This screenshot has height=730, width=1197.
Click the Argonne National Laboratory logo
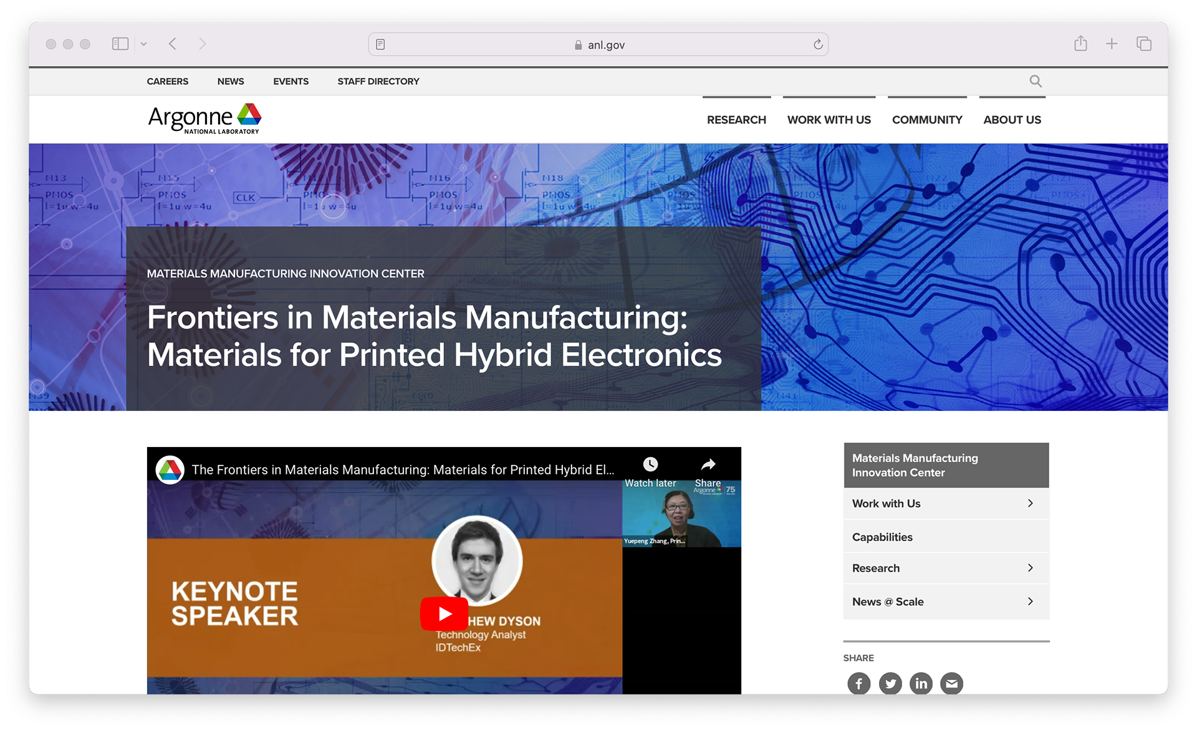click(x=204, y=118)
